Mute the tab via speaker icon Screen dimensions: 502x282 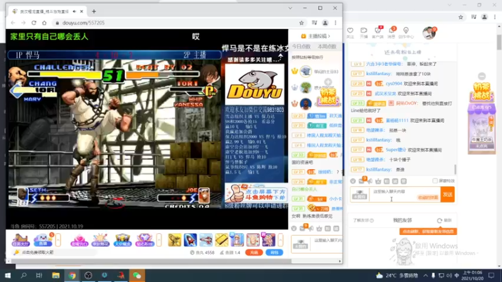[x=74, y=11]
